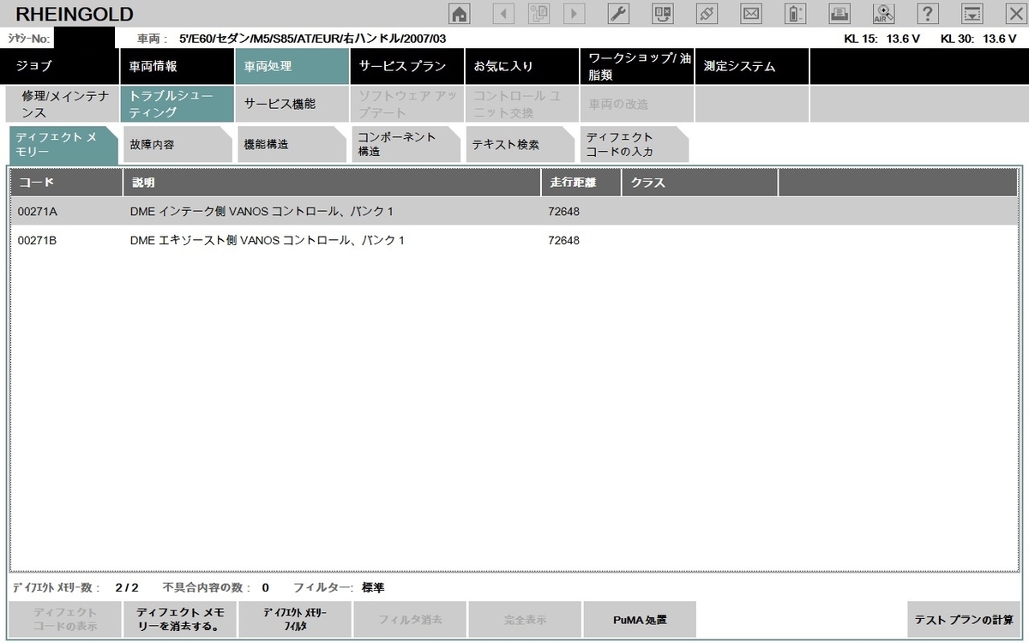
Task: Open the connection plug icon
Action: pyautogui.click(x=707, y=13)
